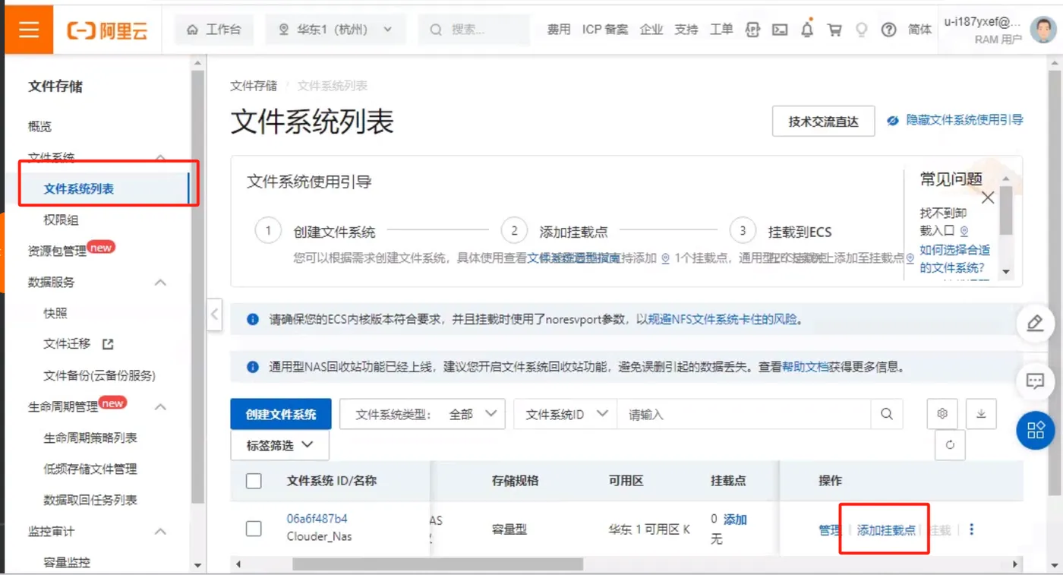The image size is (1063, 575).
Task: Click the floating edit pencil icon
Action: click(x=1035, y=323)
